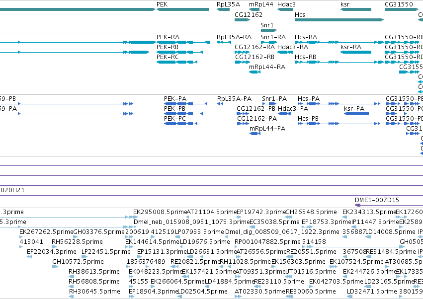Click the PEK-PB protein label
423x299 pixels.
[175, 109]
